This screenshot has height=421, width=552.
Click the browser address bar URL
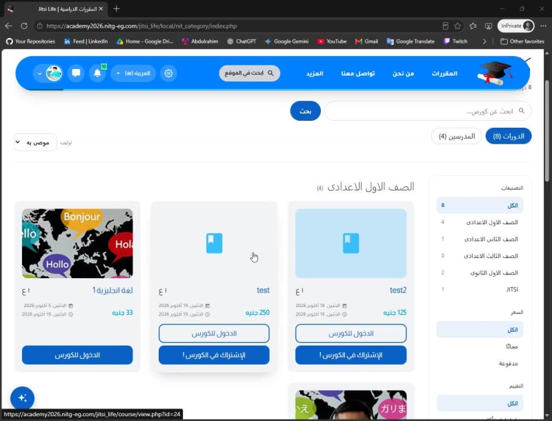tap(141, 26)
